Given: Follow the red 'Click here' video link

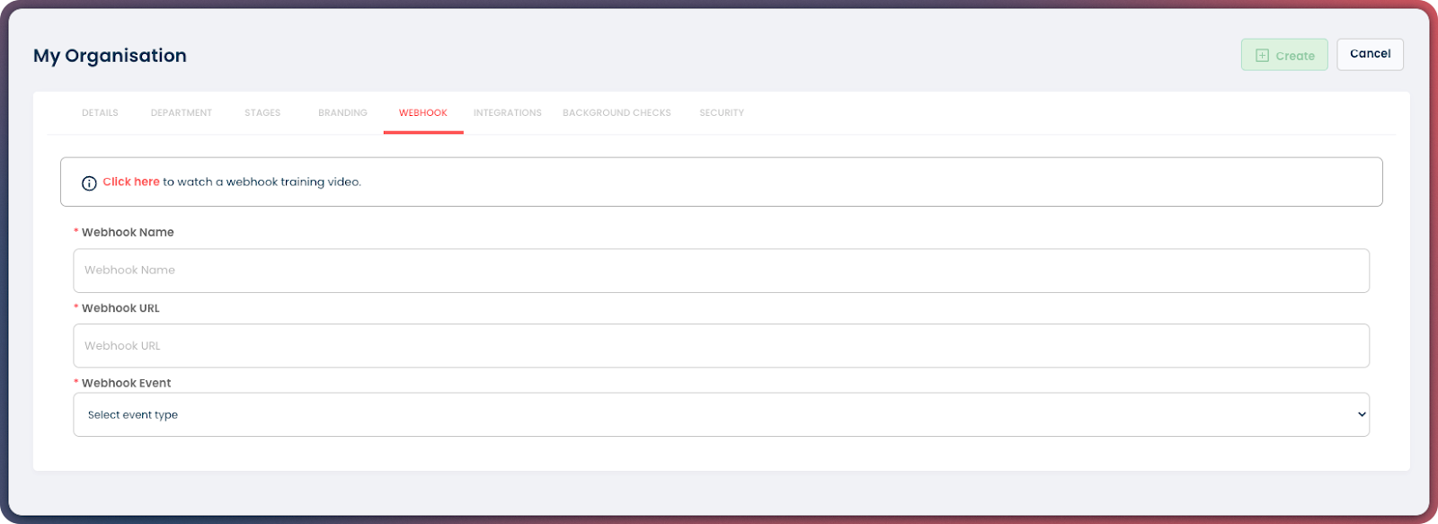Looking at the screenshot, I should tap(131, 182).
